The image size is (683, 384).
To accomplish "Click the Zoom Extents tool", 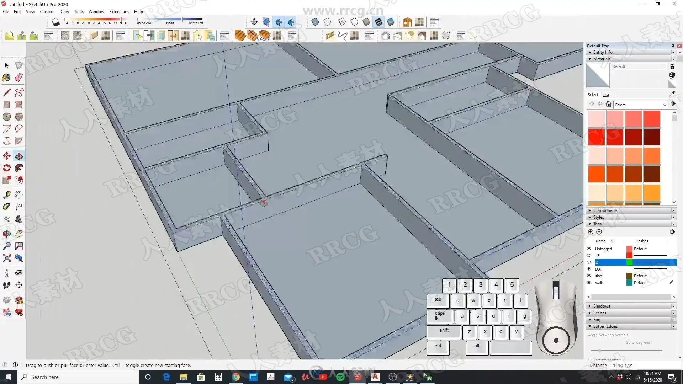I will pyautogui.click(x=6, y=258).
